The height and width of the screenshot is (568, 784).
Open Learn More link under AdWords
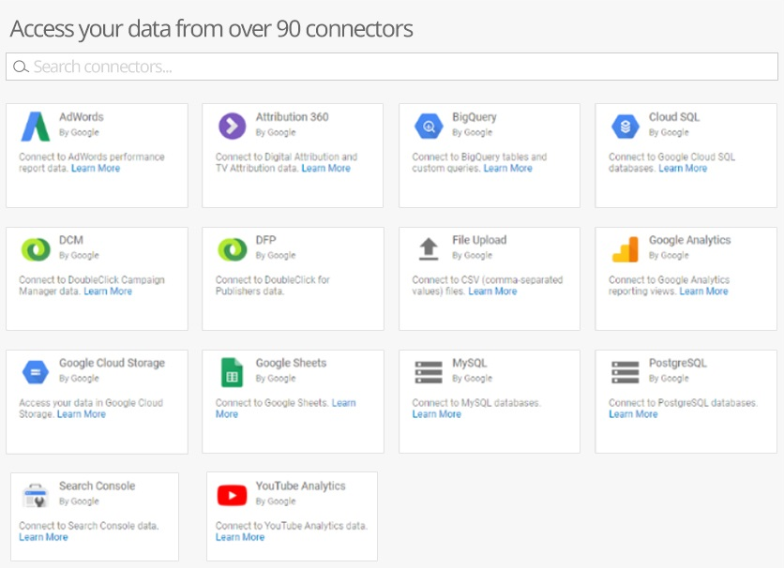pyautogui.click(x=96, y=169)
